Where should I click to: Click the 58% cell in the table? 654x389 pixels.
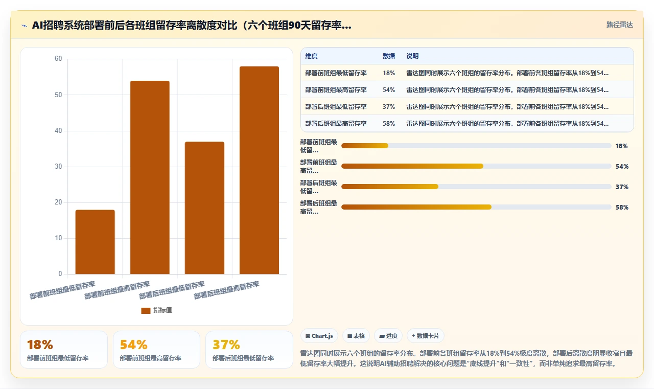(x=389, y=124)
